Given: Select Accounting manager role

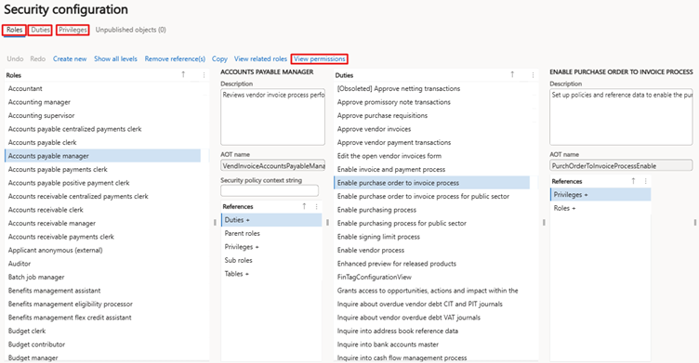Looking at the screenshot, I should (102, 102).
